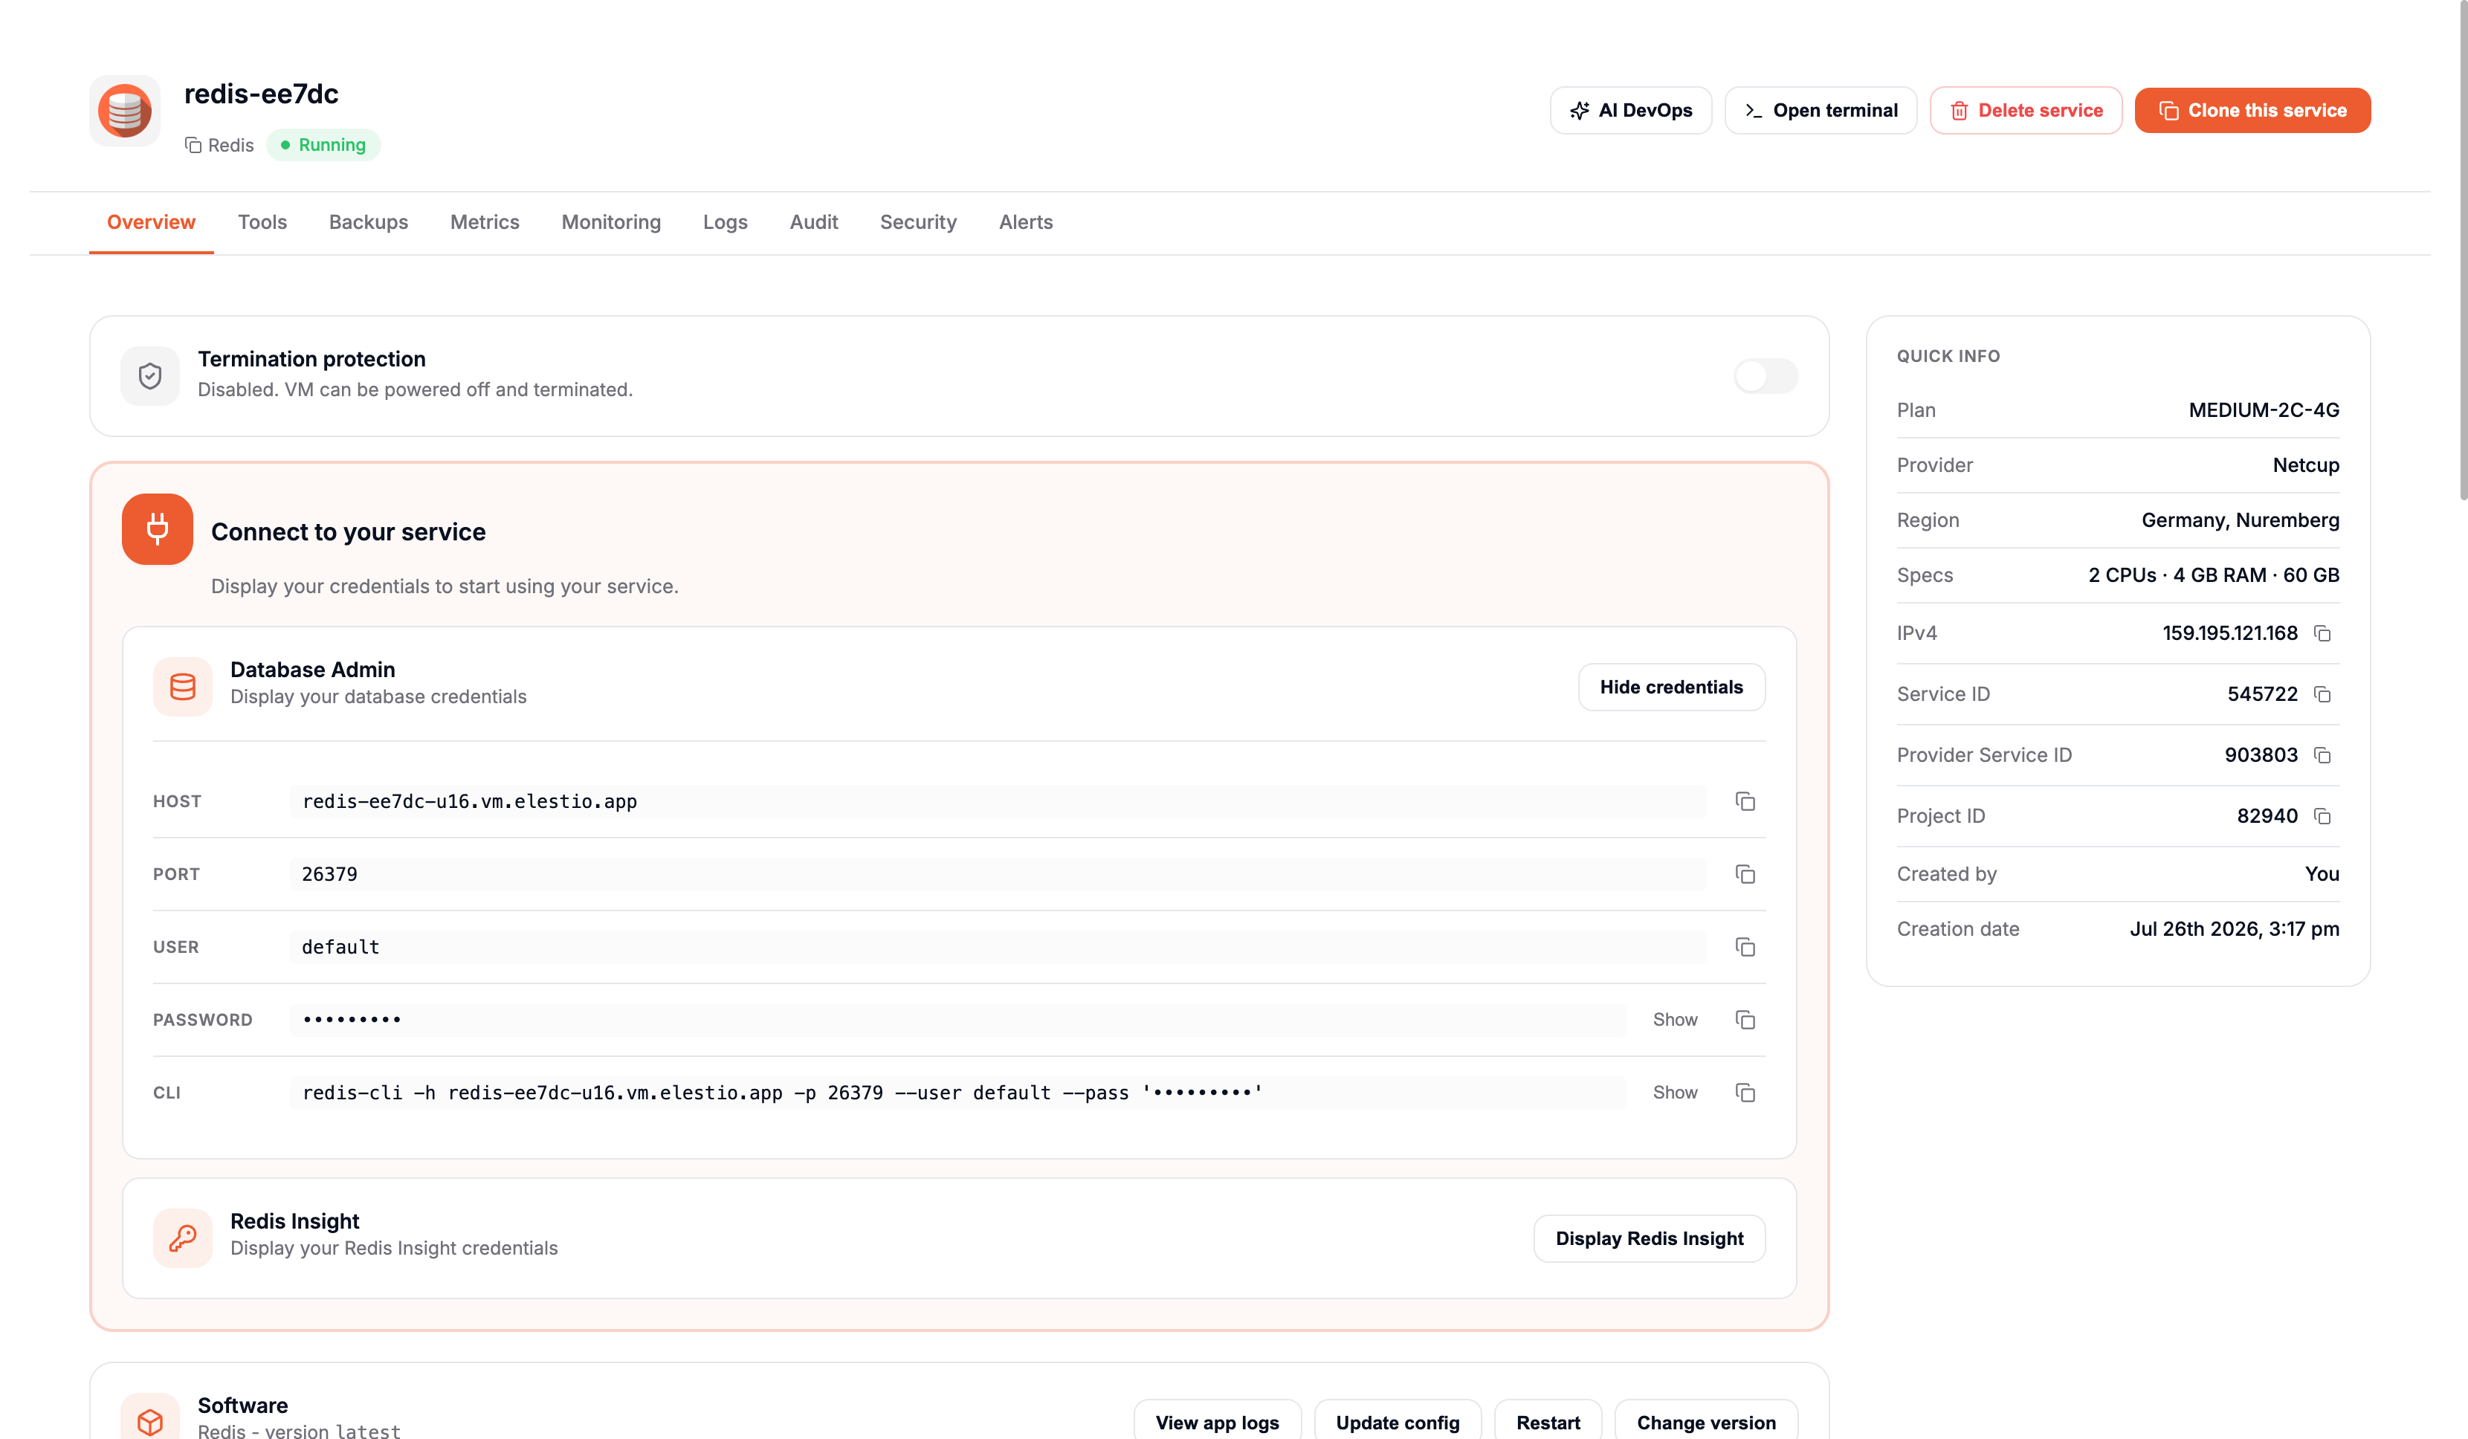Toggle Termination protection switch
The image size is (2468, 1439).
1766,376
